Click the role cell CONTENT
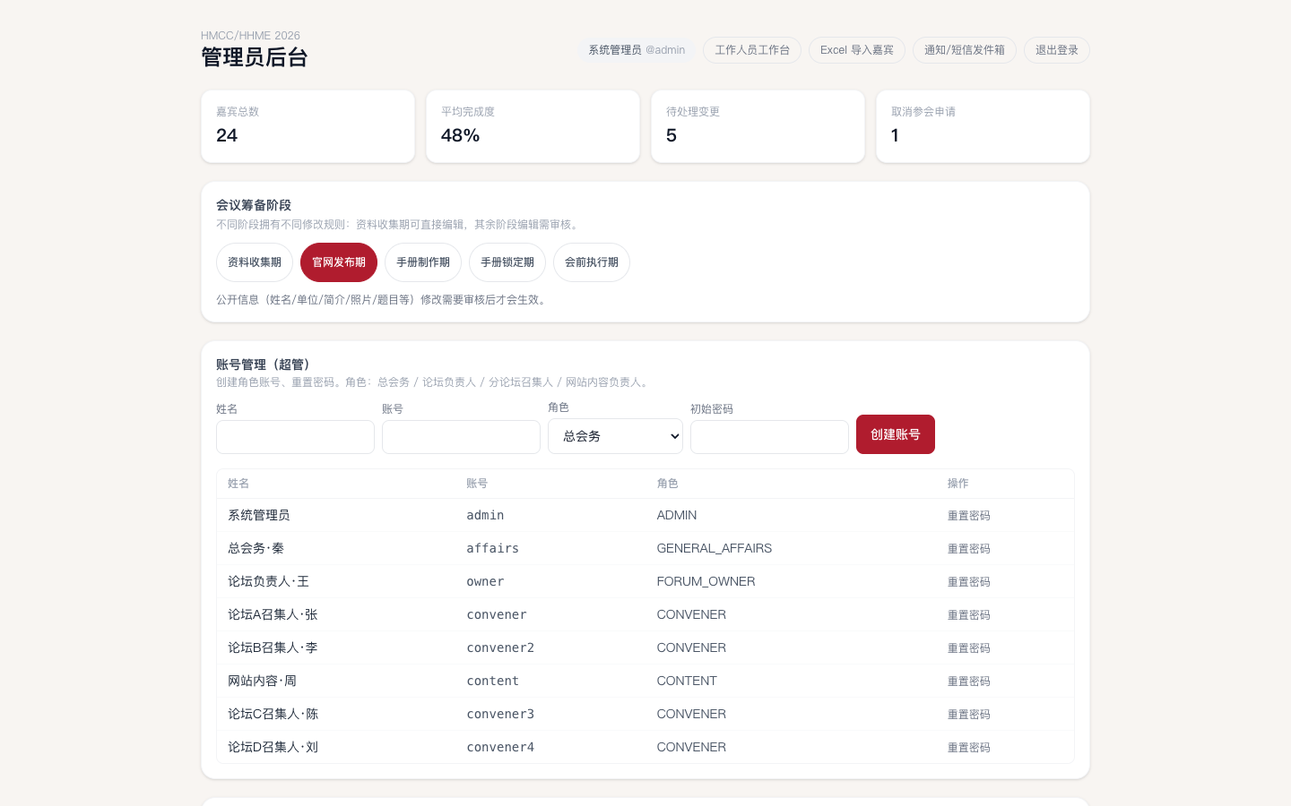 click(x=687, y=681)
